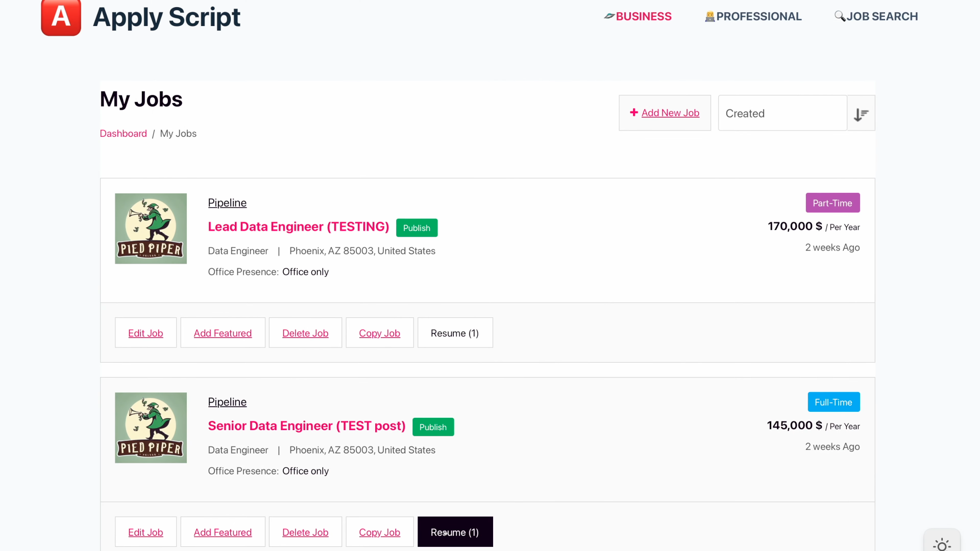Click the Full-Time blue badge
The width and height of the screenshot is (980, 551).
tap(833, 402)
